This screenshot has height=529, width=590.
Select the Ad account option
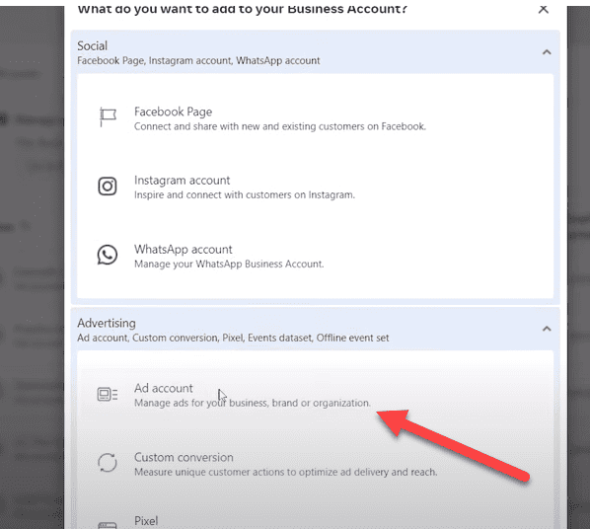click(x=316, y=395)
